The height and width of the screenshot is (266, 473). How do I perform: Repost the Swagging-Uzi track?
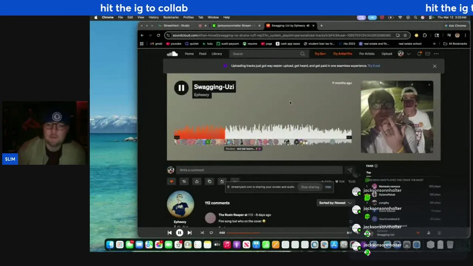point(184,181)
